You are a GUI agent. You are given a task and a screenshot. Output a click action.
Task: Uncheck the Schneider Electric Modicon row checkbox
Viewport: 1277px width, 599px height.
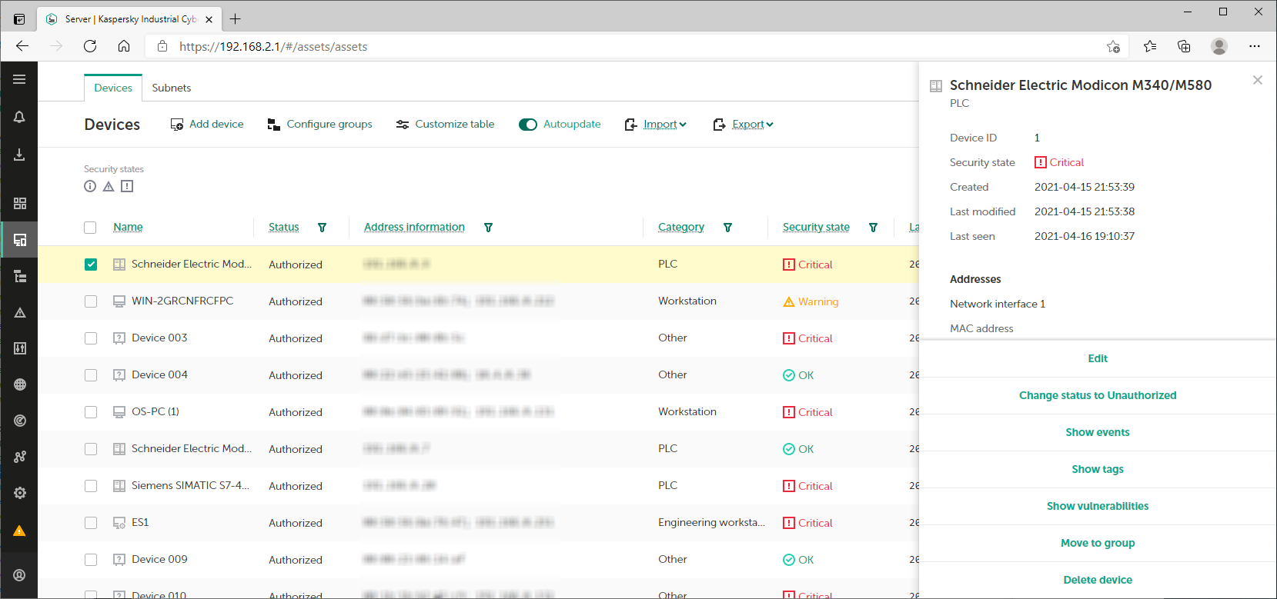point(91,265)
